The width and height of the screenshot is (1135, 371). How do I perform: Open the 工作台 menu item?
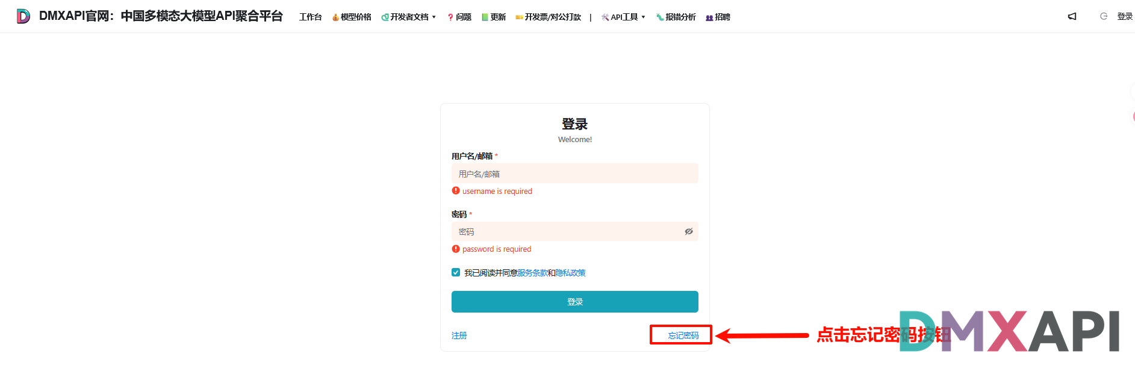tap(311, 17)
